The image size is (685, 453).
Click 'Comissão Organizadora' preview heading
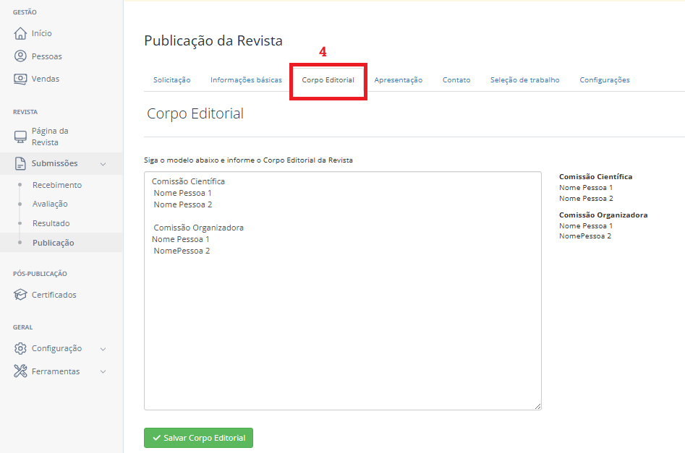click(x=603, y=215)
